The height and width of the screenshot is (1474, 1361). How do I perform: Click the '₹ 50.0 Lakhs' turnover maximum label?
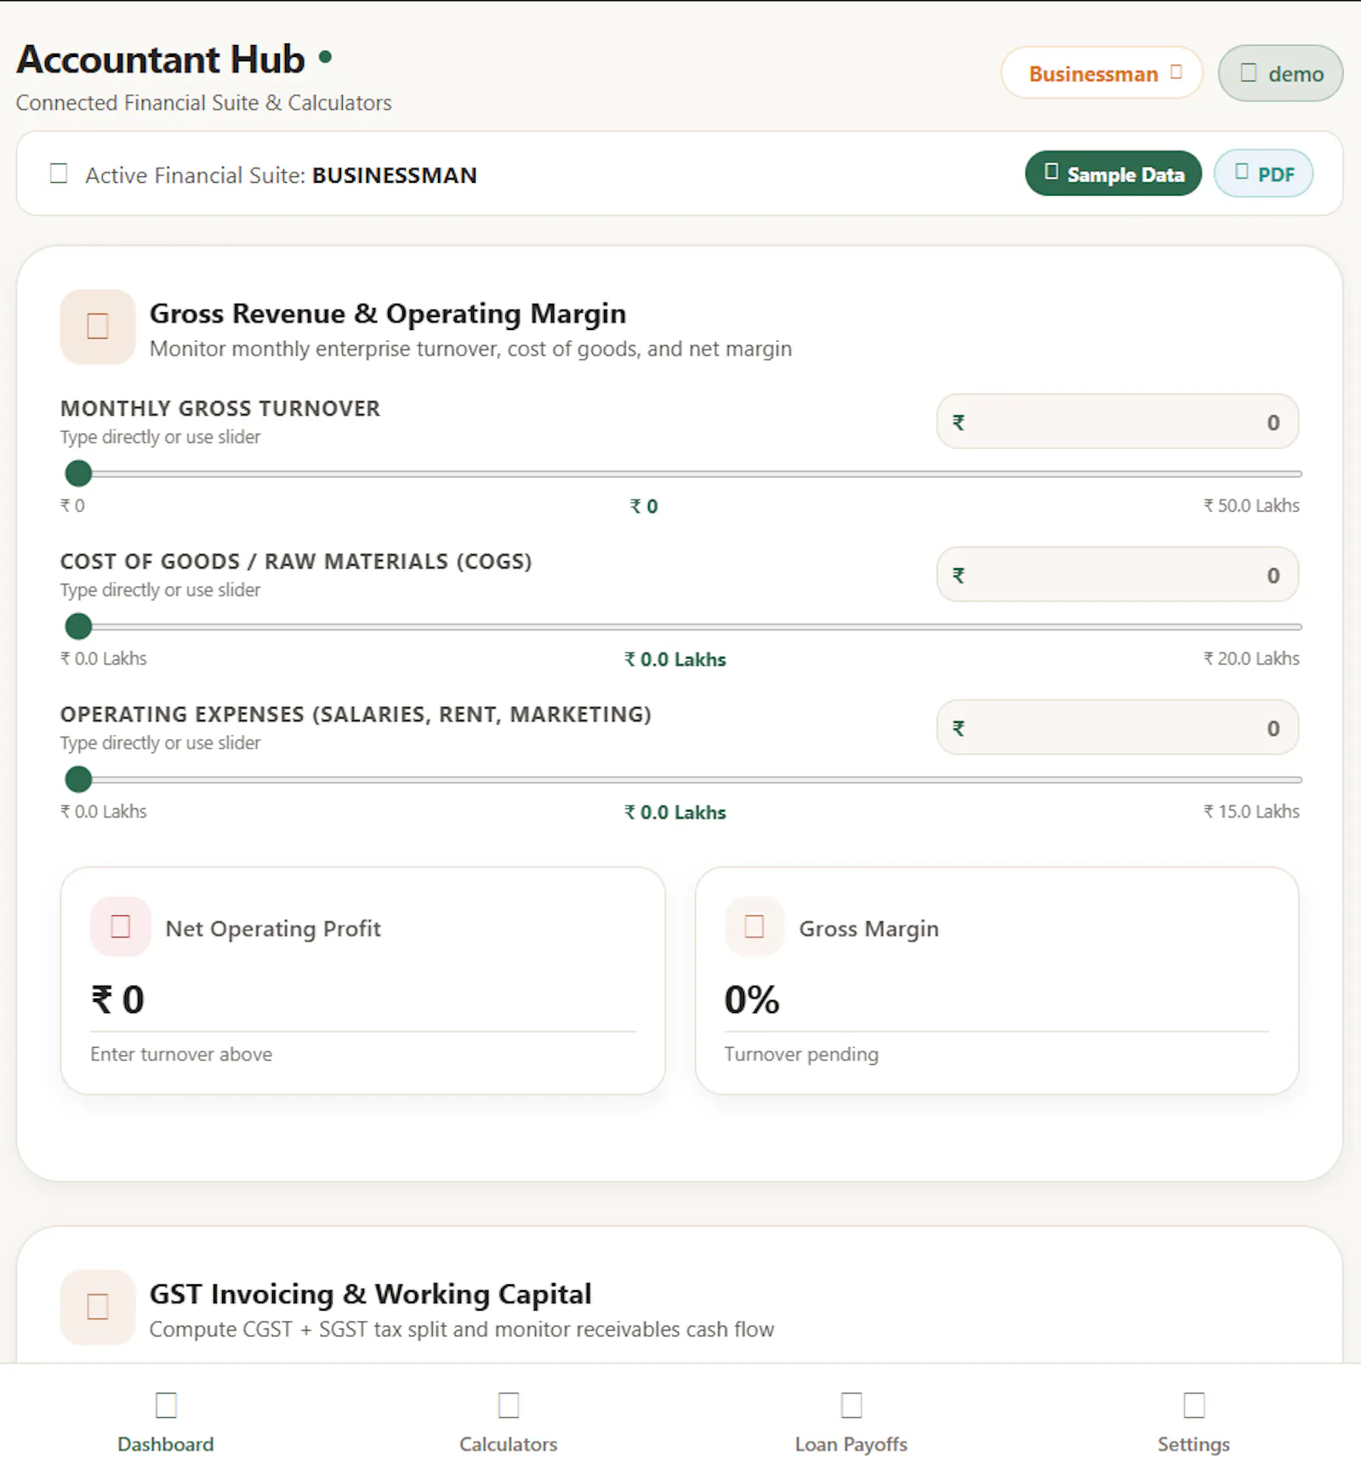(1251, 506)
